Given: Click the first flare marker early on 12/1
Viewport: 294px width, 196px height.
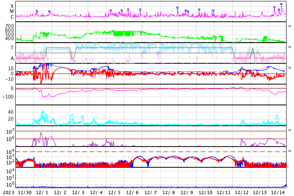Looking at the screenshot, I should coord(37,11).
